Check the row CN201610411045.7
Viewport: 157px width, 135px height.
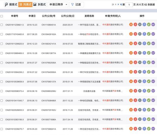tap(2, 100)
